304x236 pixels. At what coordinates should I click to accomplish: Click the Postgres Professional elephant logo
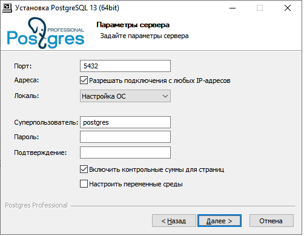45,33
